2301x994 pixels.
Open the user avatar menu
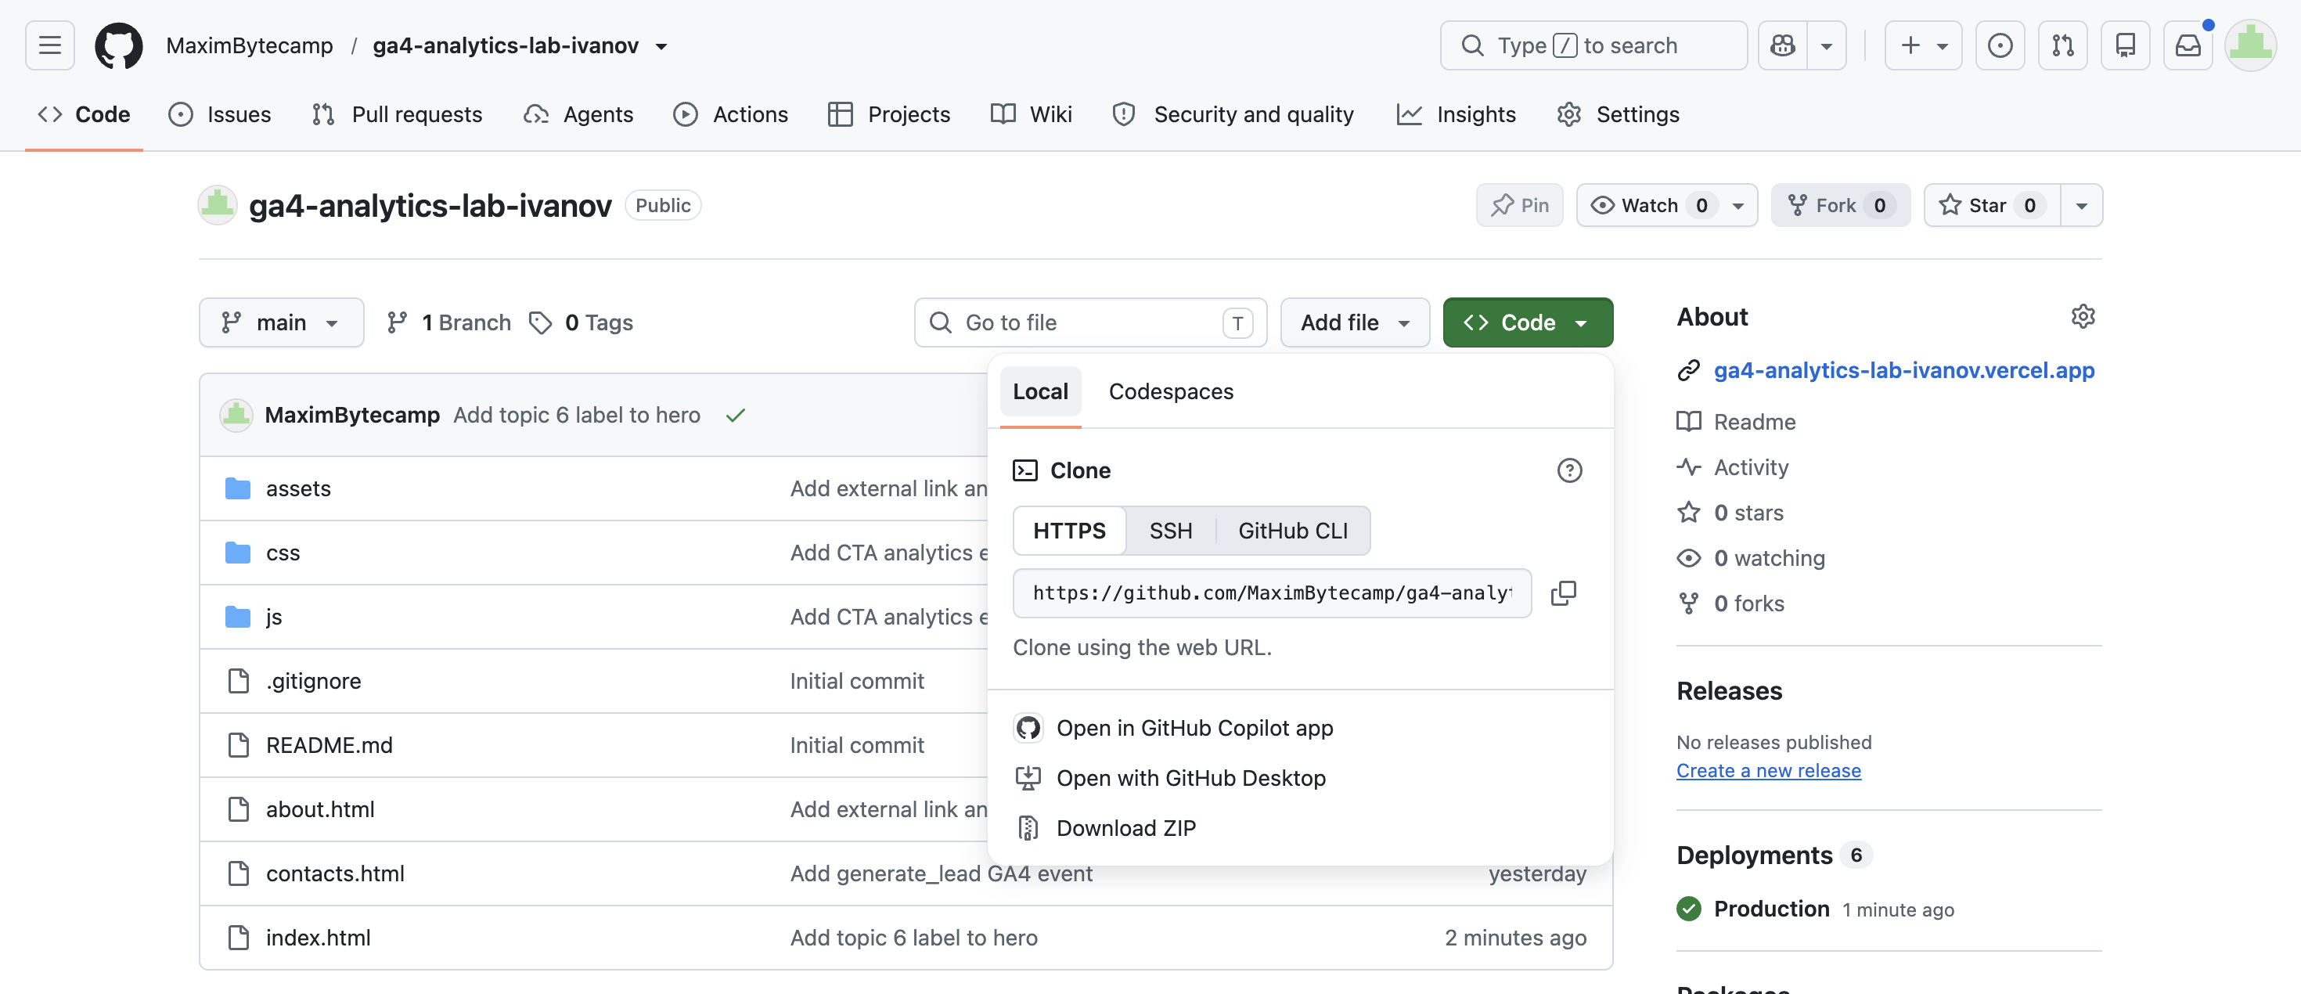click(2250, 45)
